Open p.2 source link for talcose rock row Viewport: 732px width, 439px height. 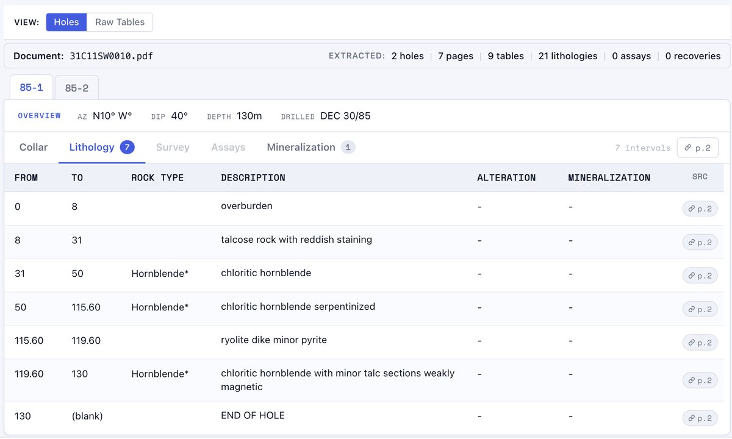coord(700,242)
